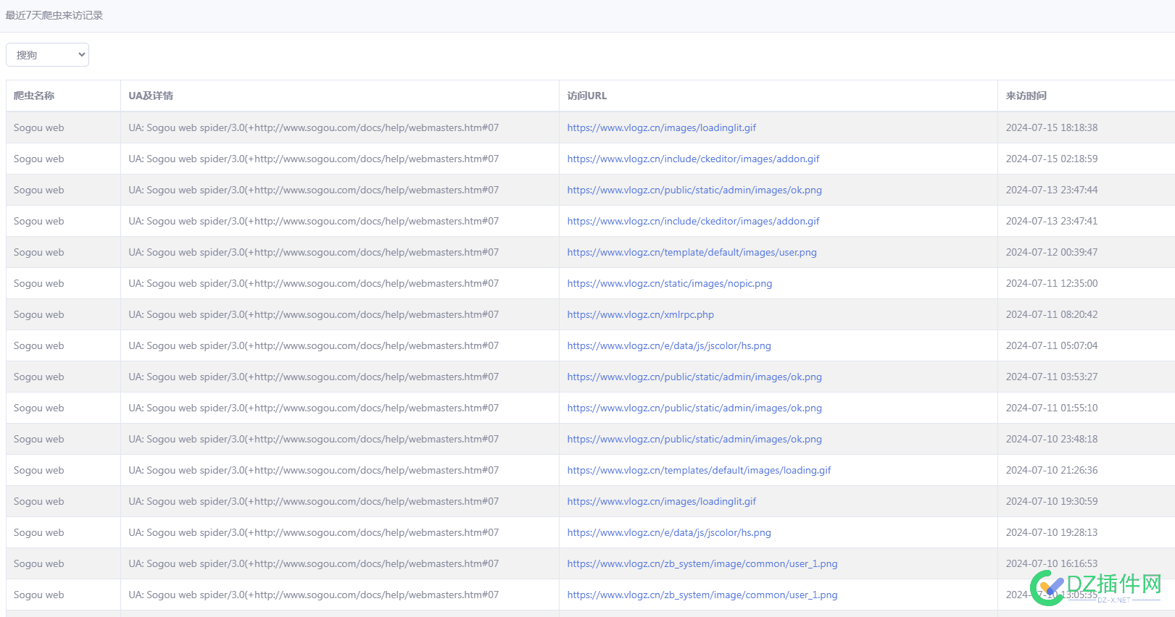Open the template/default/images/user.png link
Image resolution: width=1175 pixels, height=617 pixels.
coord(692,252)
